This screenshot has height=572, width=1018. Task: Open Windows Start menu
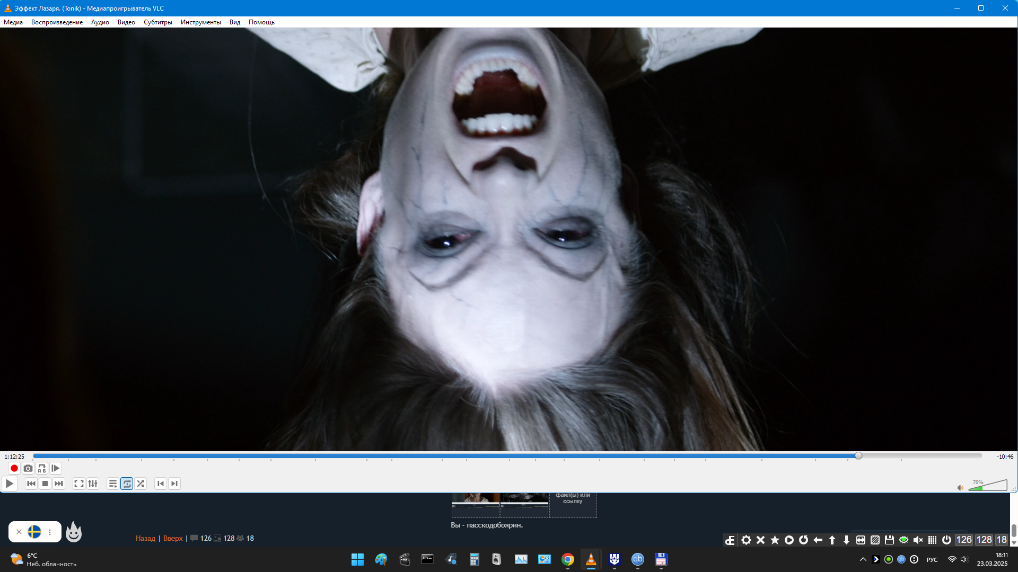coord(357,559)
